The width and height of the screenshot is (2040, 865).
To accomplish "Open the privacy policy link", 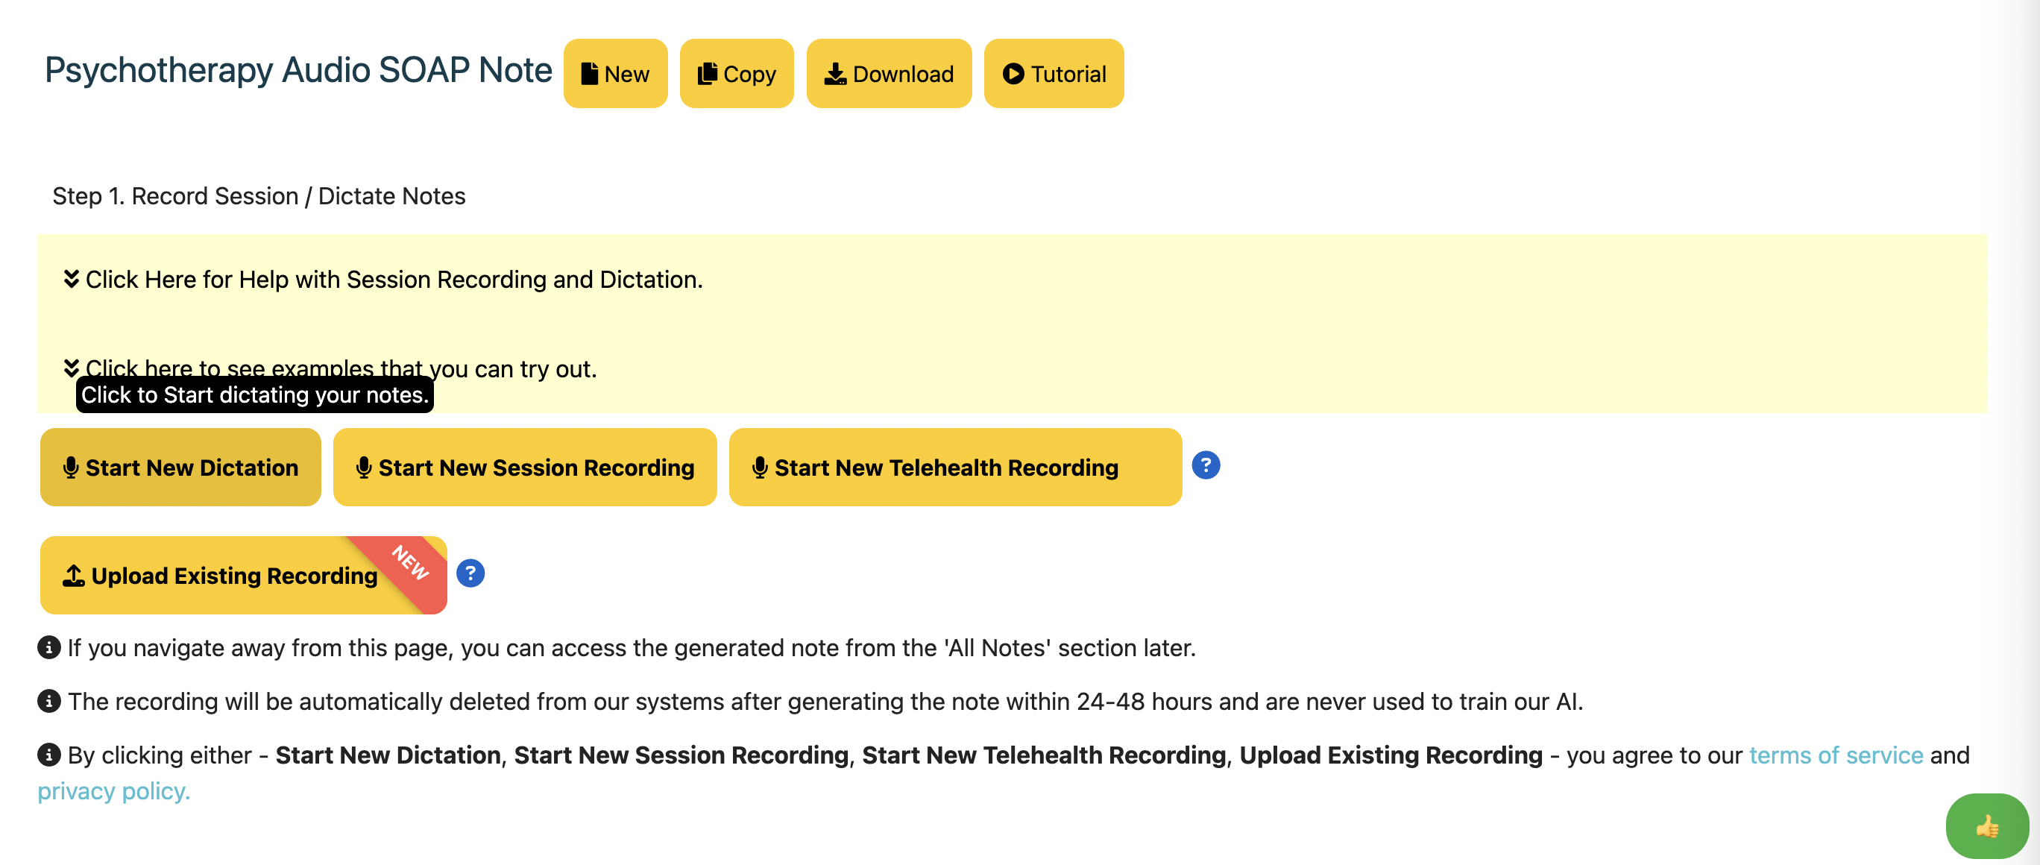I will [x=114, y=790].
